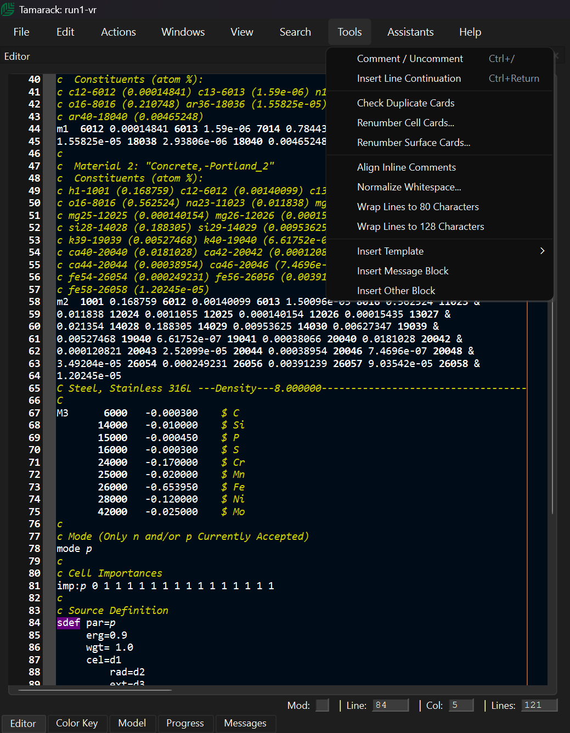Click line number 67 in gutter
The height and width of the screenshot is (733, 570).
(x=34, y=413)
